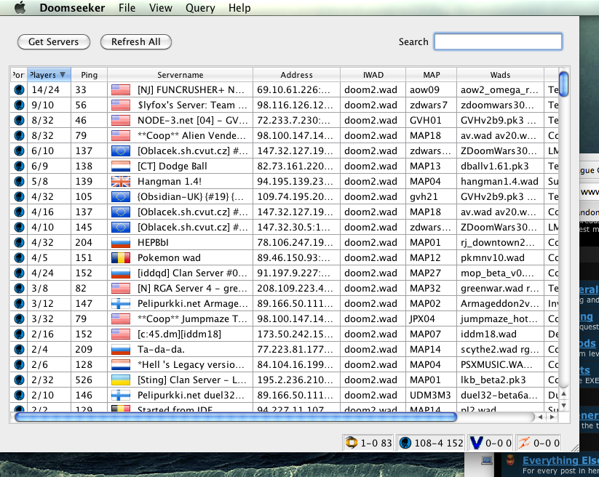Image resolution: width=599 pixels, height=477 pixels.
Task: Toggle the Players column sort arrow
Action: click(63, 74)
